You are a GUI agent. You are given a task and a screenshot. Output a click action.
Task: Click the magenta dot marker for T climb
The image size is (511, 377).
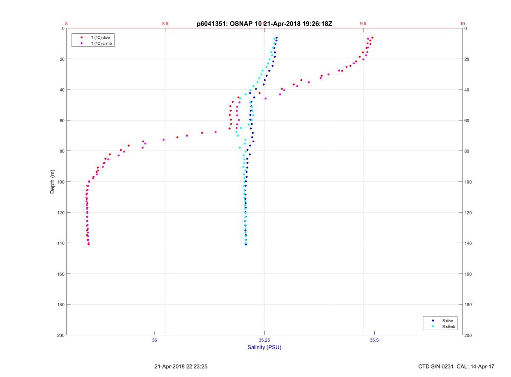tap(82, 43)
